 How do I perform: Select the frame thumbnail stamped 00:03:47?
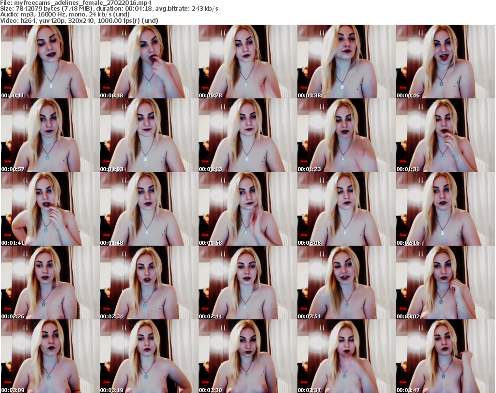click(x=446, y=356)
